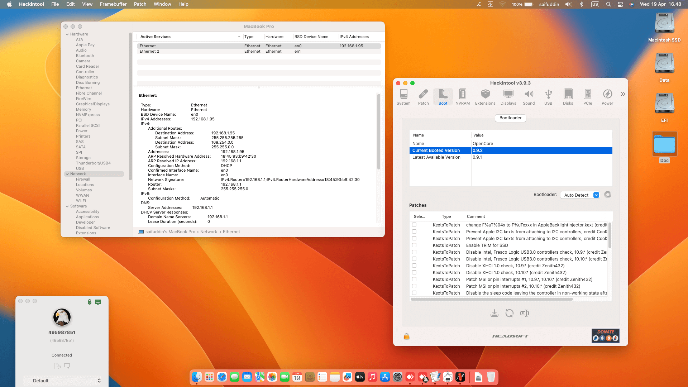Open the Framebuffer menu
Viewport: 688px width, 387px height.
[x=113, y=4]
